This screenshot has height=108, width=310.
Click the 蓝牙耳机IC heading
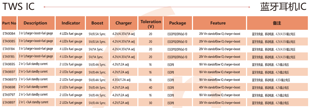(283, 7)
